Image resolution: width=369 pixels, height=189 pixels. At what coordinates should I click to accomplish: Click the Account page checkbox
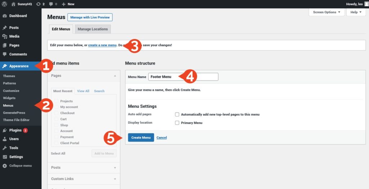(56, 131)
